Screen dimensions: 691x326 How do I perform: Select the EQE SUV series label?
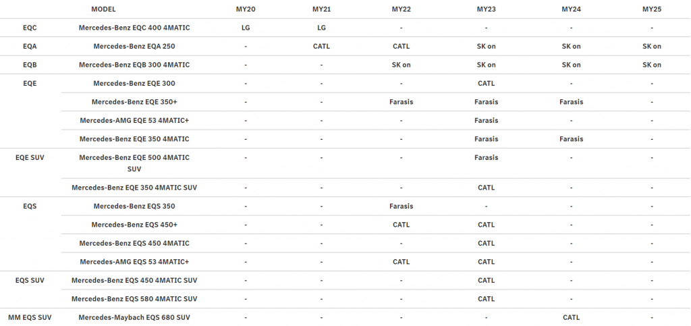point(30,157)
